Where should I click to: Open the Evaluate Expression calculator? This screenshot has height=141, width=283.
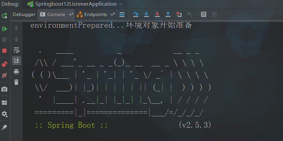point(204,14)
